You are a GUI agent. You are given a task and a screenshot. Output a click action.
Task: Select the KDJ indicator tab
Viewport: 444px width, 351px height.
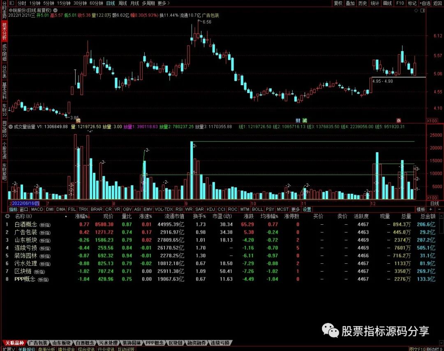pyautogui.click(x=211, y=209)
